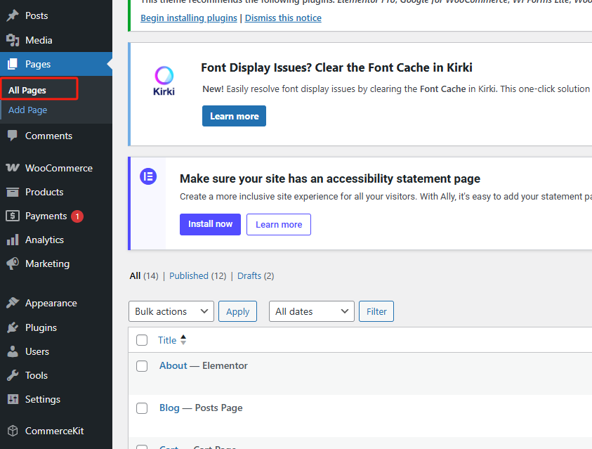
Task: Open Add Page submenu item
Action: click(28, 110)
